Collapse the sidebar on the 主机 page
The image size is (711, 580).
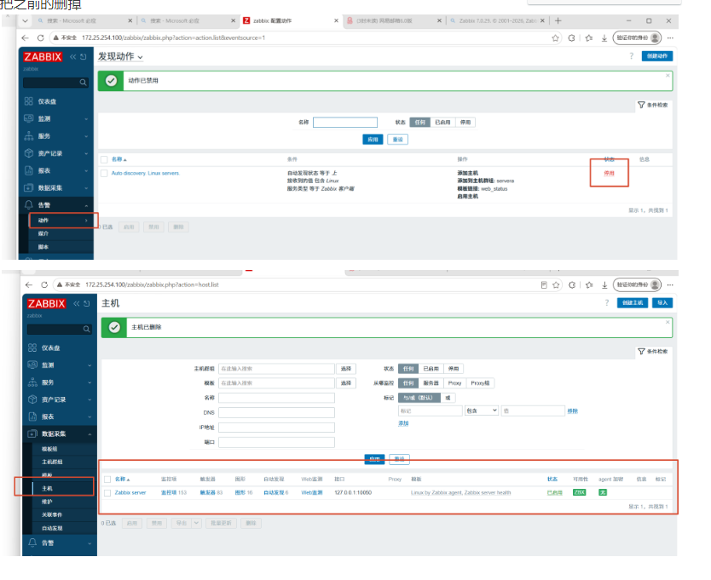(x=77, y=303)
